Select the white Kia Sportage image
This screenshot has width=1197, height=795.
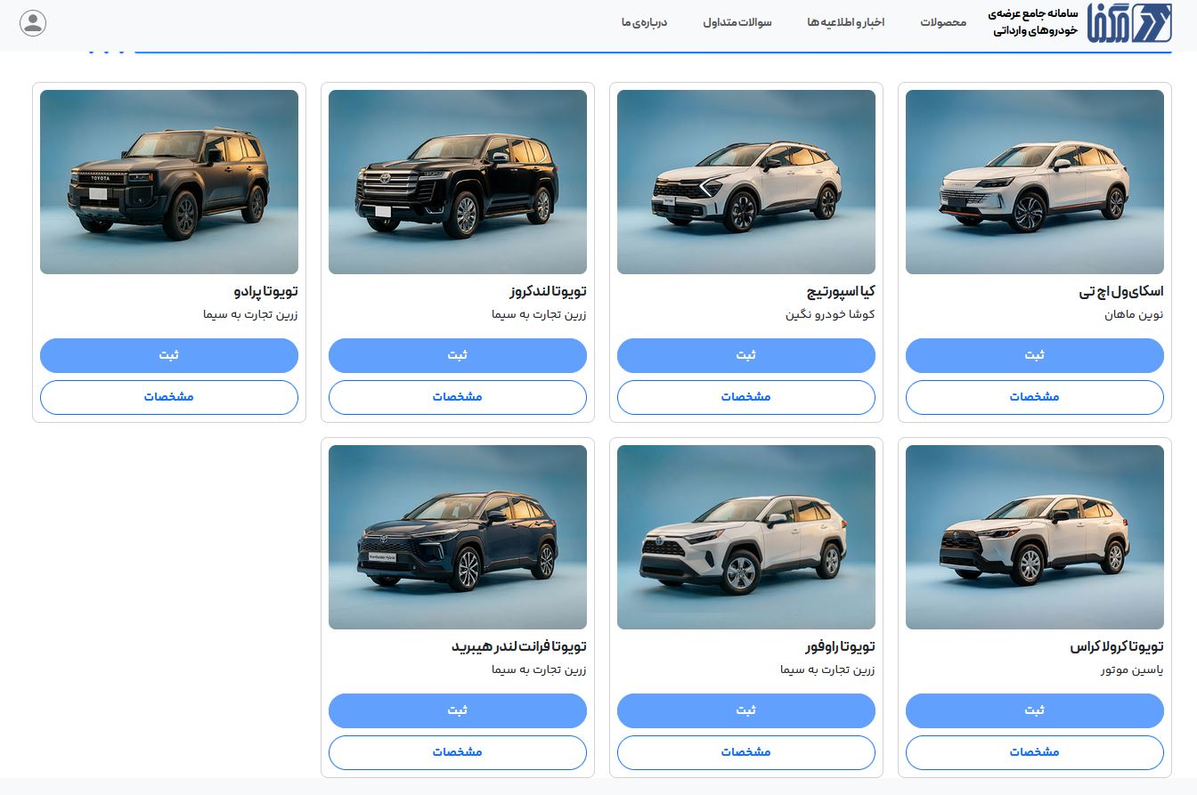pyautogui.click(x=745, y=182)
